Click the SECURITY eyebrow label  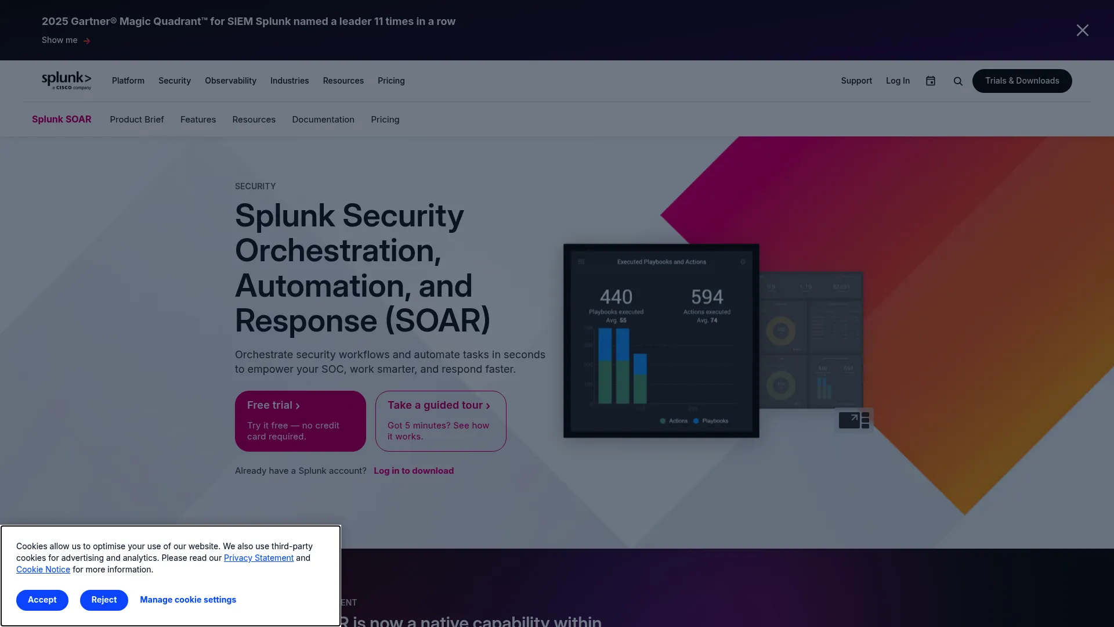point(255,186)
